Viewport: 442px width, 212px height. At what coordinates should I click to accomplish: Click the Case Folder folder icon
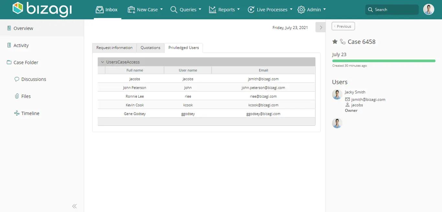[x=9, y=62]
